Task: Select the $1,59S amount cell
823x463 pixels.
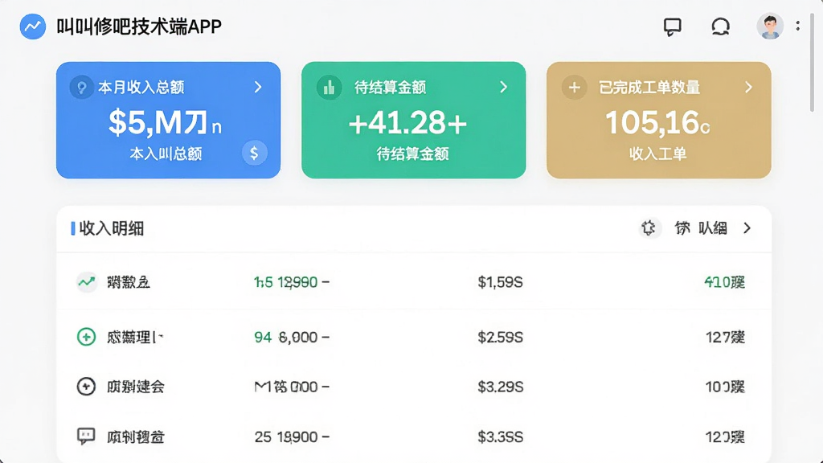Action: click(x=500, y=282)
